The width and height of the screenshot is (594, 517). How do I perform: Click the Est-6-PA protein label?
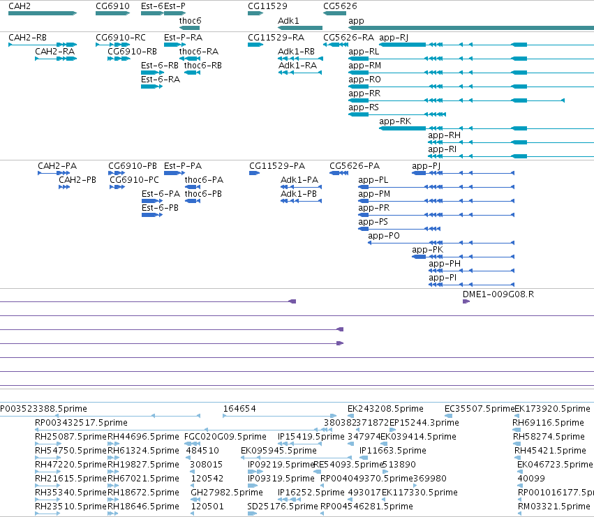(161, 194)
